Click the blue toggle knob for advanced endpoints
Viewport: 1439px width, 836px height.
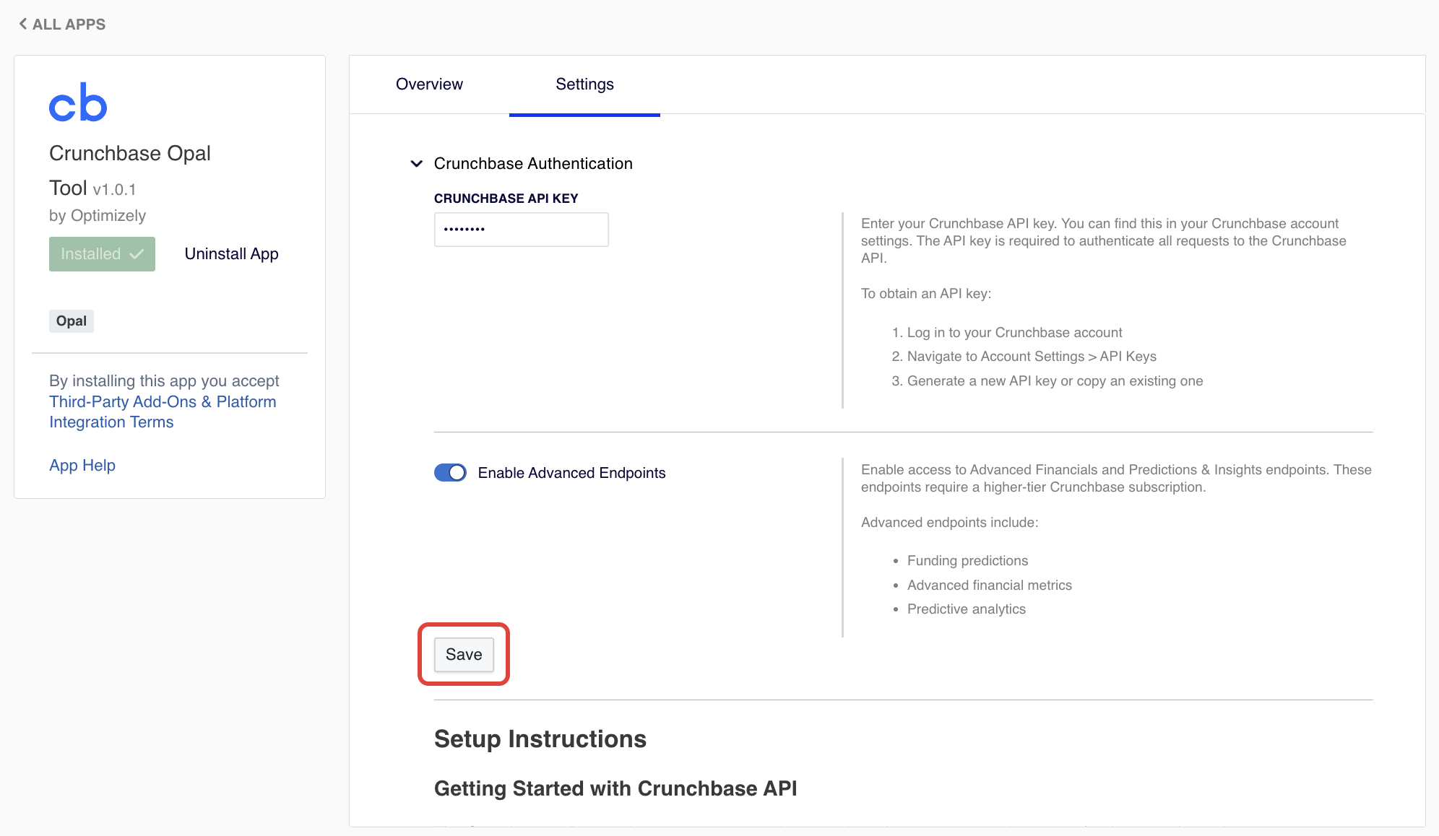pyautogui.click(x=457, y=473)
